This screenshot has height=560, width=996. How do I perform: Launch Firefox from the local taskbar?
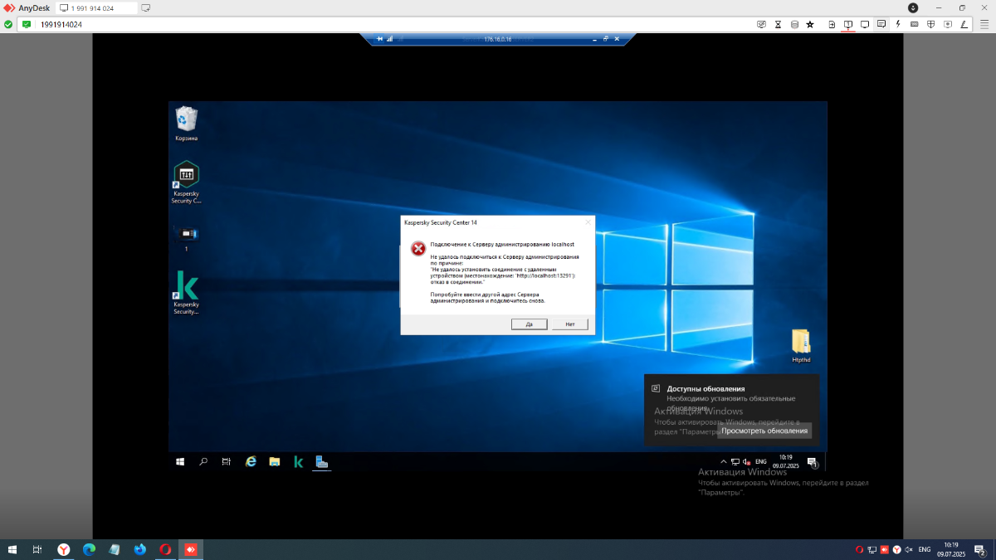139,549
